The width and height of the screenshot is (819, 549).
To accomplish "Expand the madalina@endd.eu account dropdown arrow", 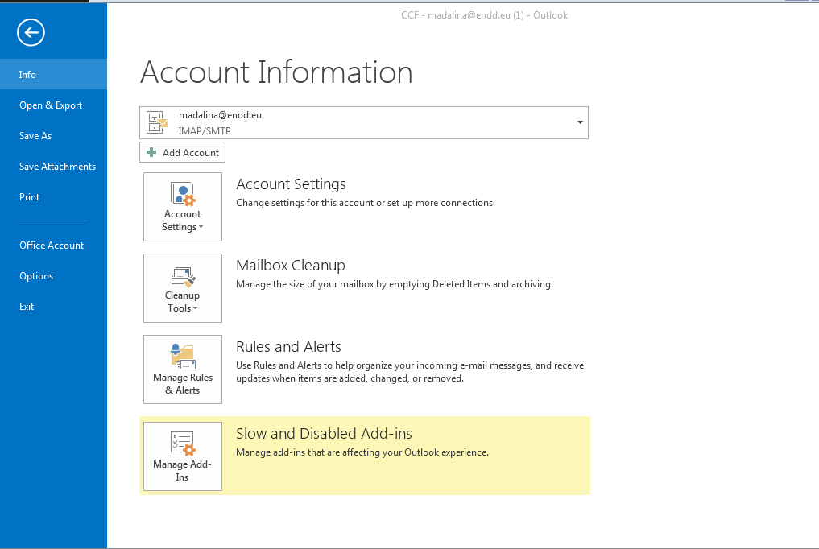I will (x=580, y=122).
